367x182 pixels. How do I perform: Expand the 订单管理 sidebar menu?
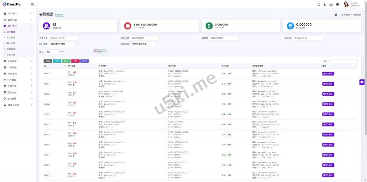click(18, 67)
